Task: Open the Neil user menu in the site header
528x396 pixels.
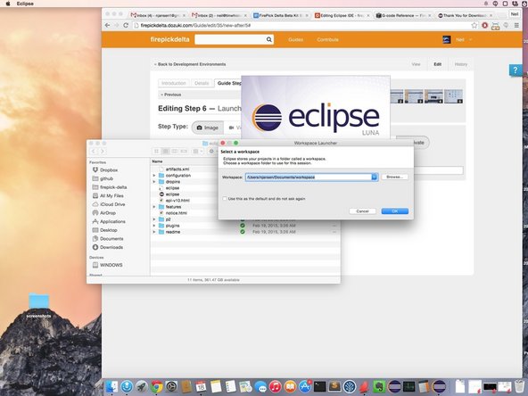Action: click(x=459, y=40)
